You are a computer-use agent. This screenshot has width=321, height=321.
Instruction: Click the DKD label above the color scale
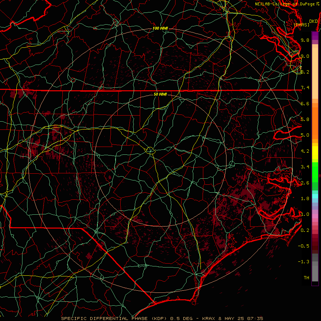[x=313, y=21]
